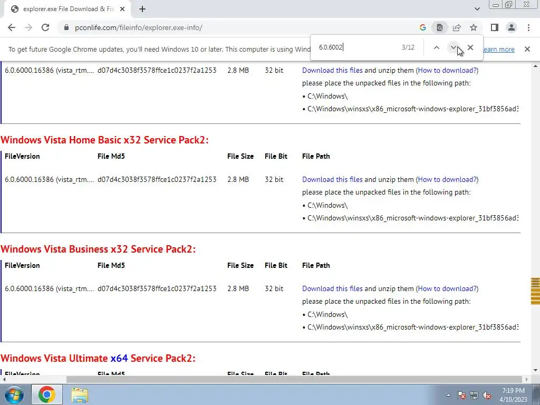The image size is (540, 405).
Task: Click Download this files under Home Basic x32
Action: [332, 179]
